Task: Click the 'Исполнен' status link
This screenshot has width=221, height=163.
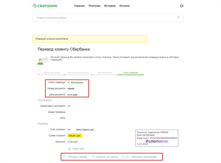Action: [77, 83]
